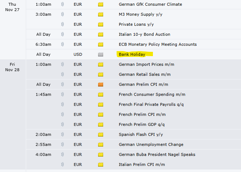Click the orange impact icon for German Prelim CPI
The width and height of the screenshot is (241, 172).
pyautogui.click(x=100, y=84)
